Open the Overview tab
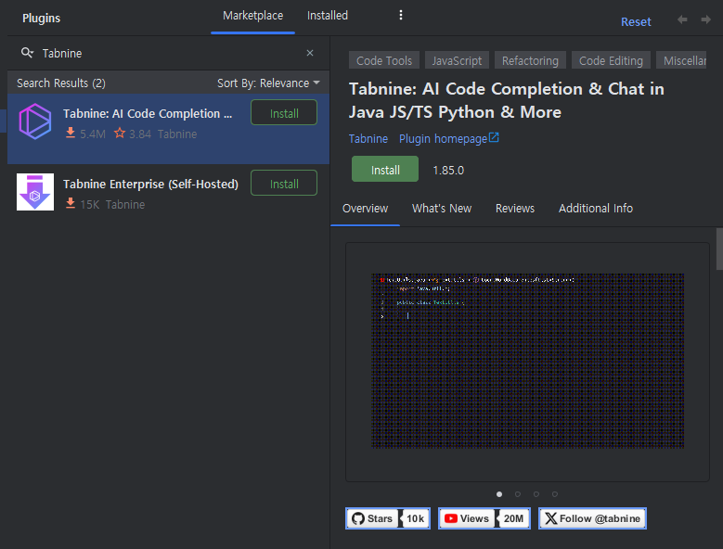The height and width of the screenshot is (549, 723). (365, 209)
